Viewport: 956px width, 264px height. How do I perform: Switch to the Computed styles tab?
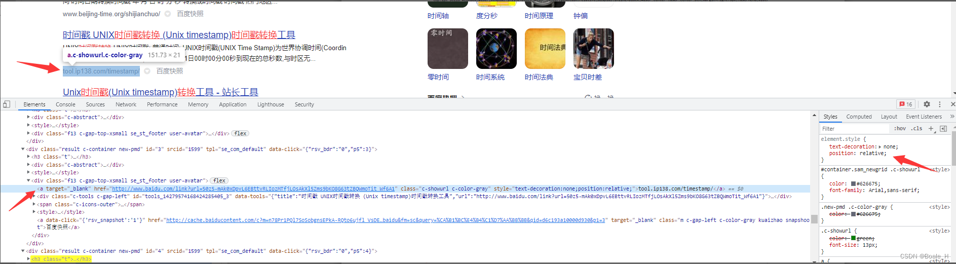click(x=859, y=117)
